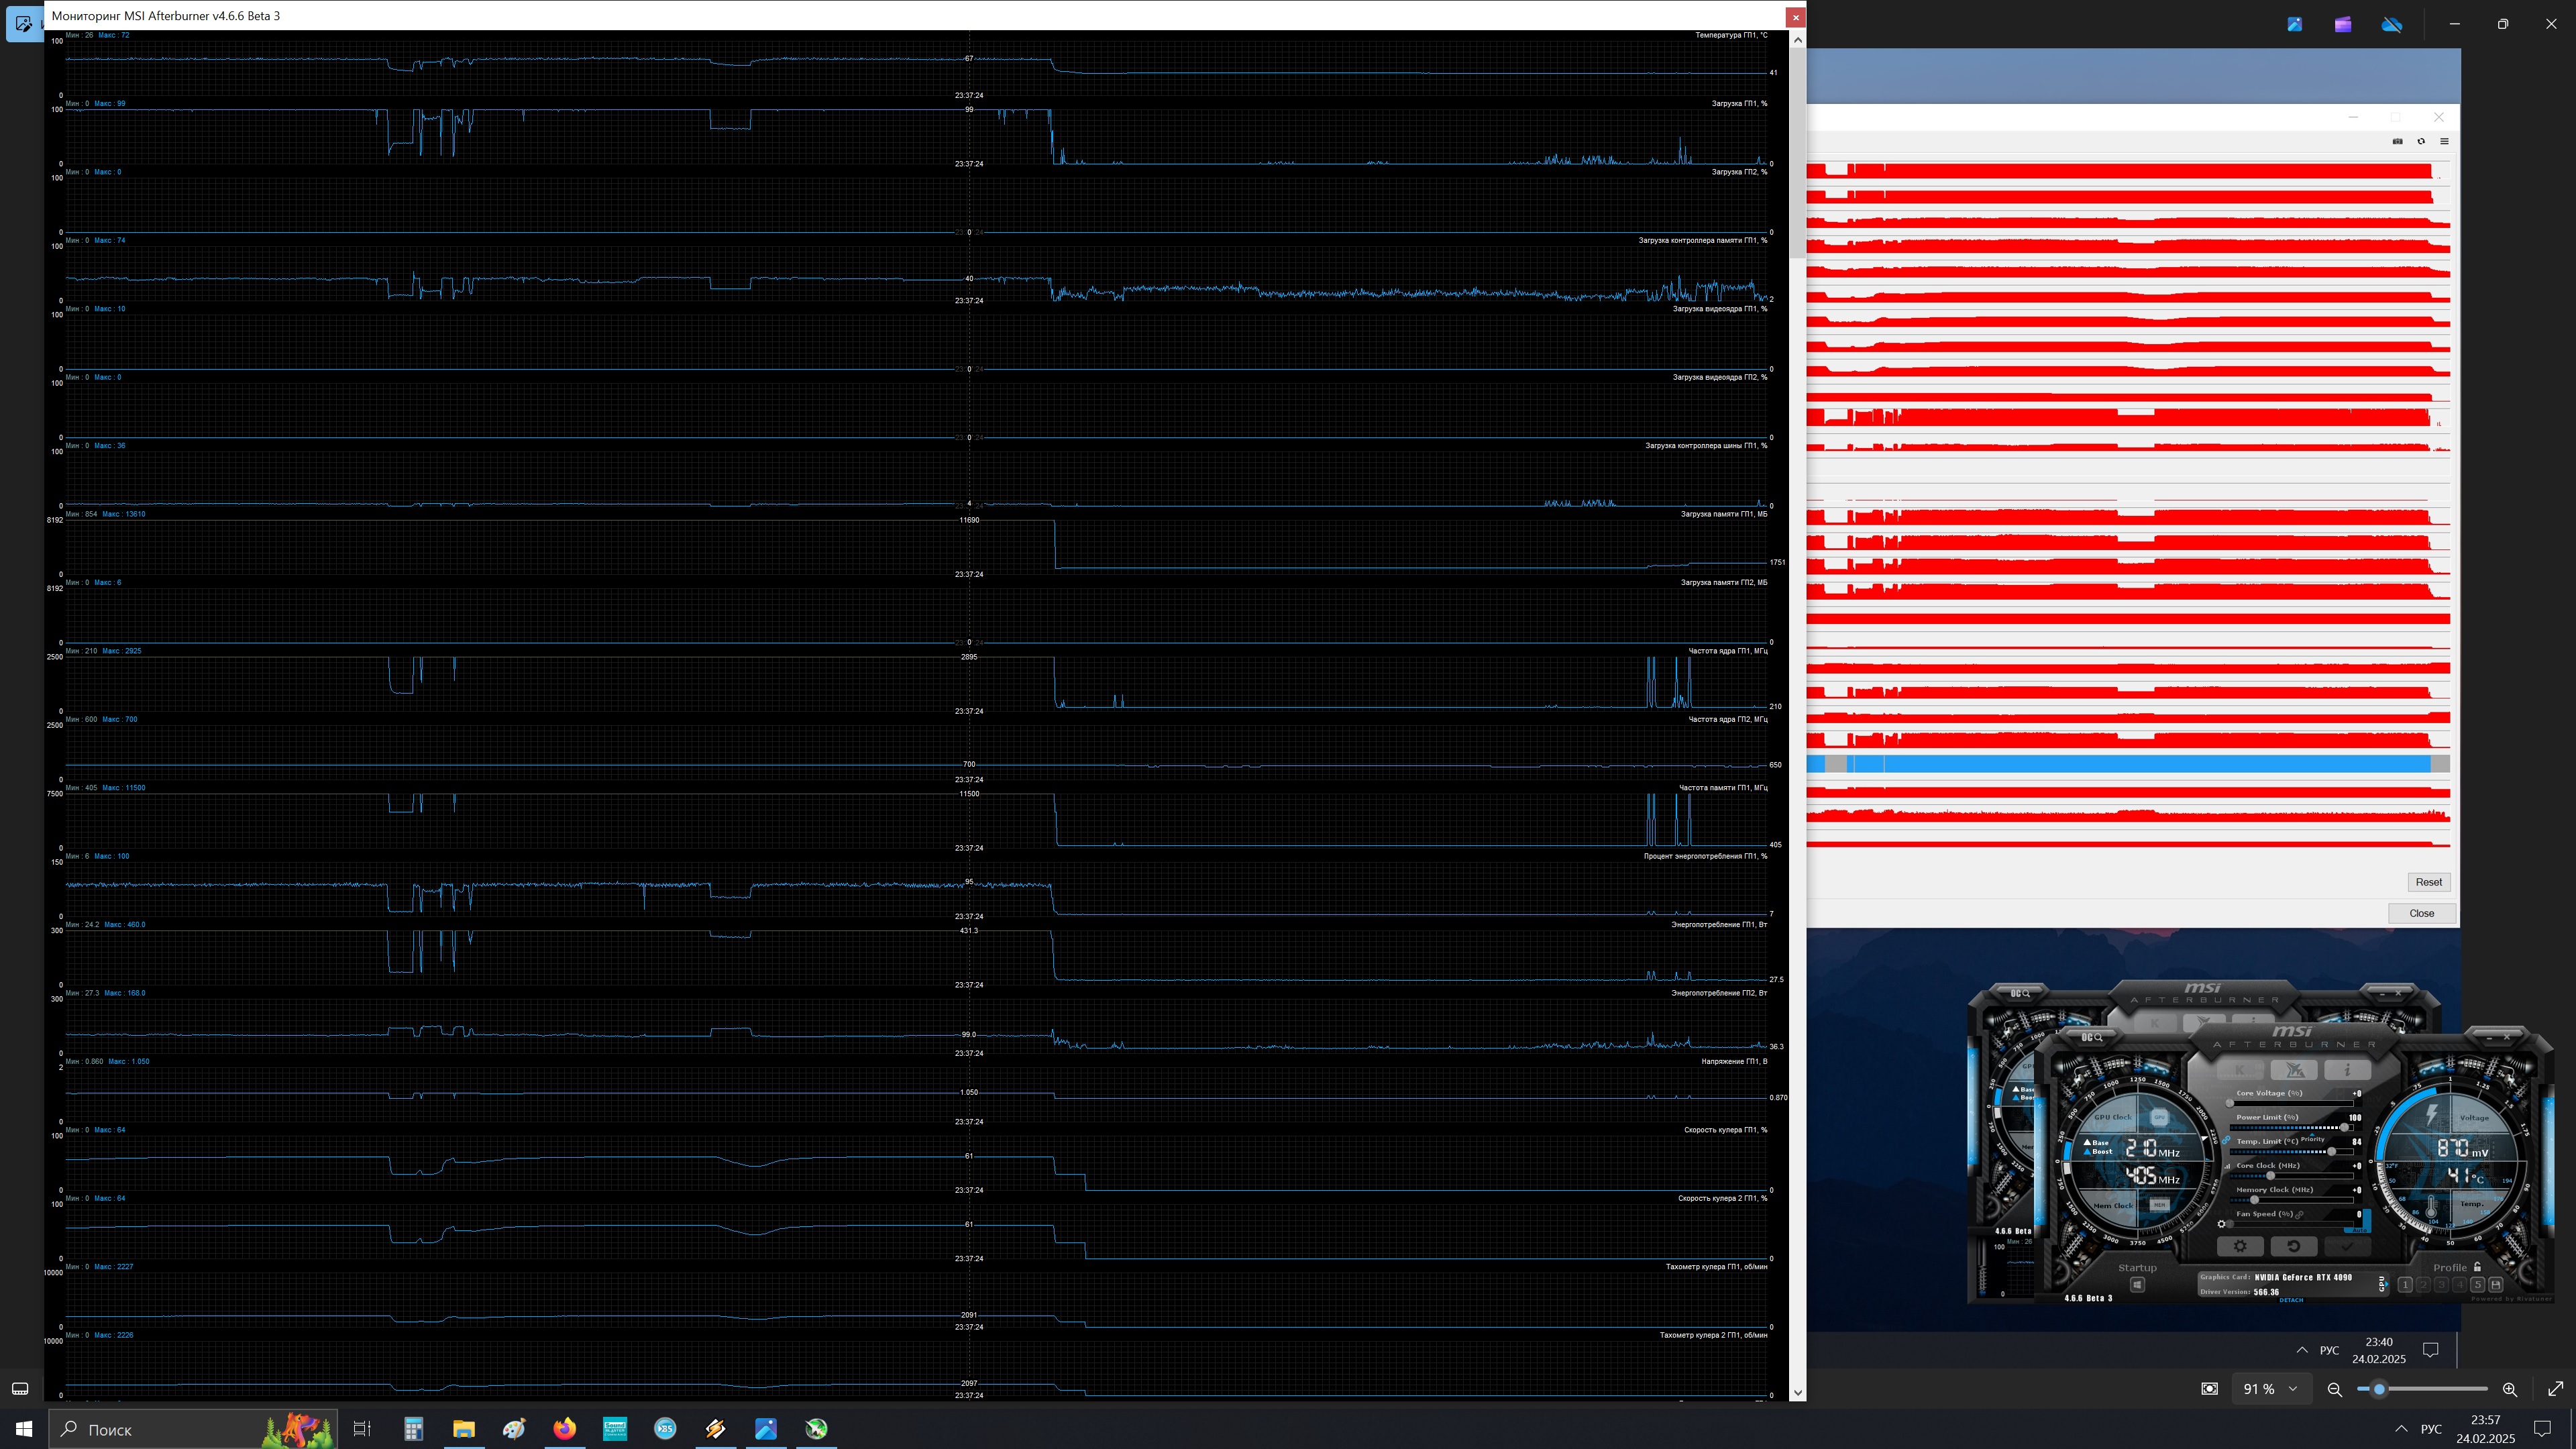2576x1449 pixels.
Task: Toggle fullscreen view with diagonal arrows
Action: point(2555,1389)
